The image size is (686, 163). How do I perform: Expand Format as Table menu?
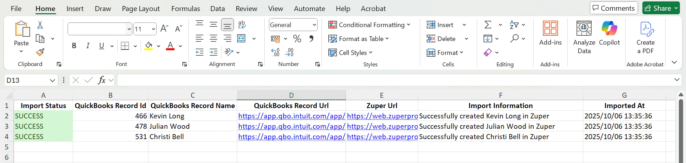(359, 39)
